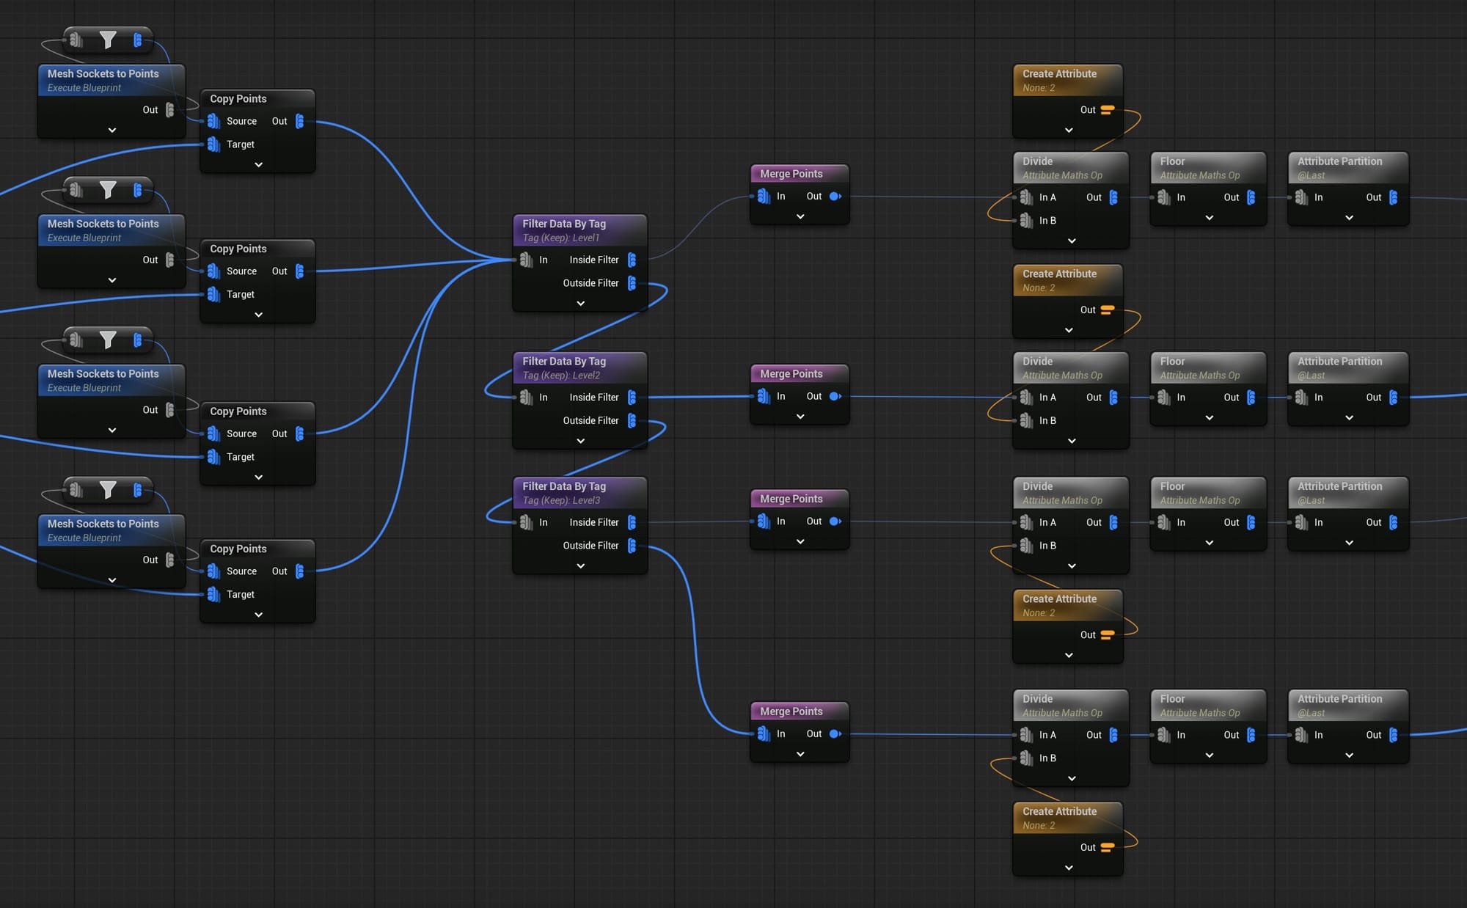Click the In B pin on the topmost Divide node
Screen dimensions: 1467x908
click(x=1026, y=221)
